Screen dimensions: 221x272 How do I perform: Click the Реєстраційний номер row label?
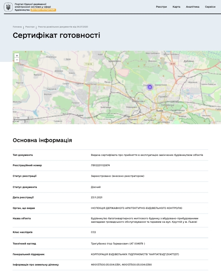[27, 165]
